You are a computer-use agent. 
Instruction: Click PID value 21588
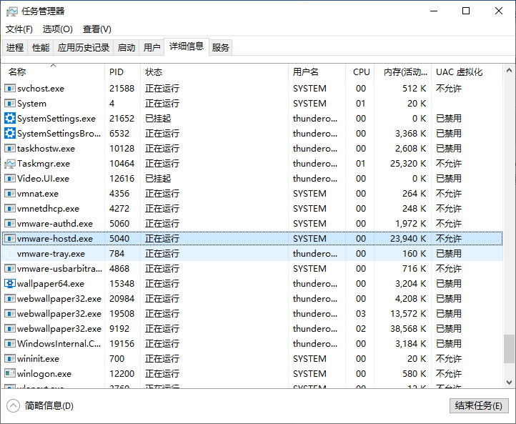[x=121, y=88]
